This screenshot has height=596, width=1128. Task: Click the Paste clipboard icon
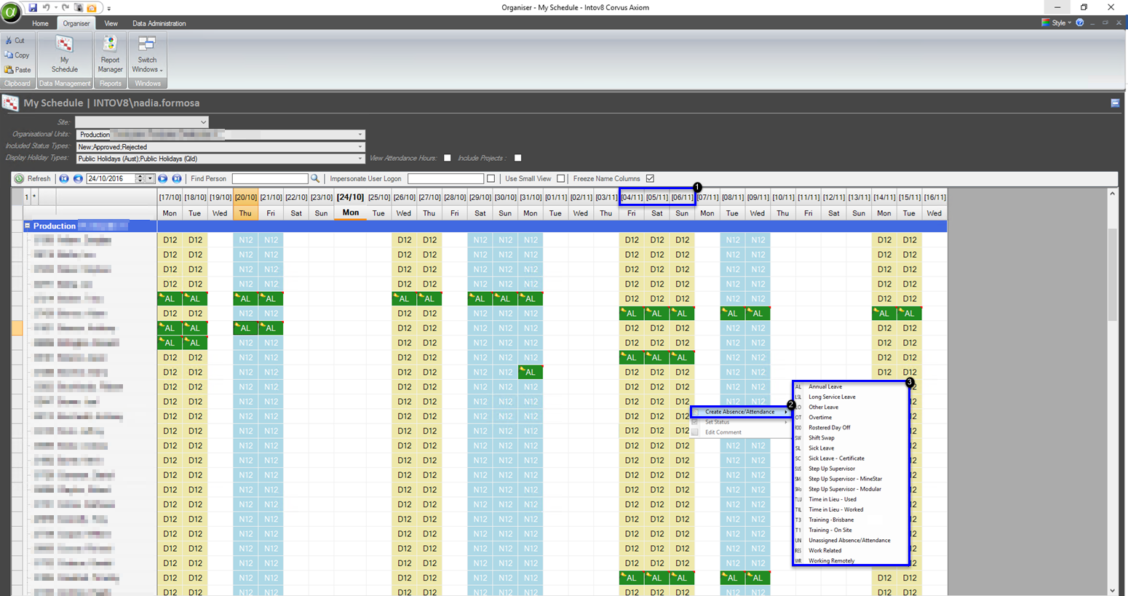(9, 70)
